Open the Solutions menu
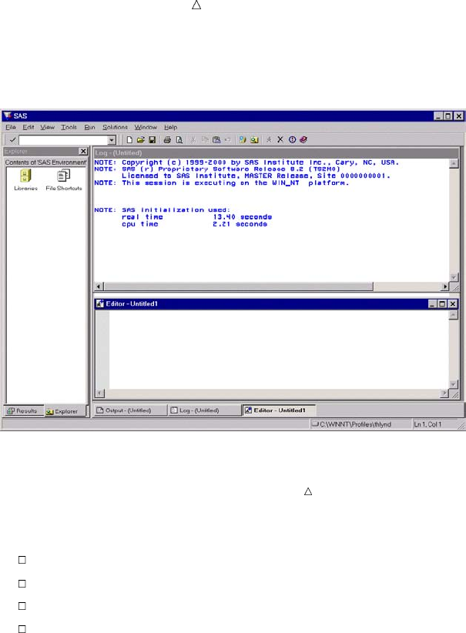This screenshot has height=633, width=466. point(115,127)
